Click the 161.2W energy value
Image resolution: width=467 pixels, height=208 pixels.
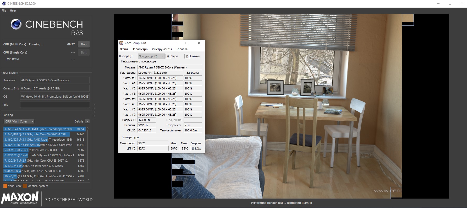pyautogui.click(x=196, y=148)
